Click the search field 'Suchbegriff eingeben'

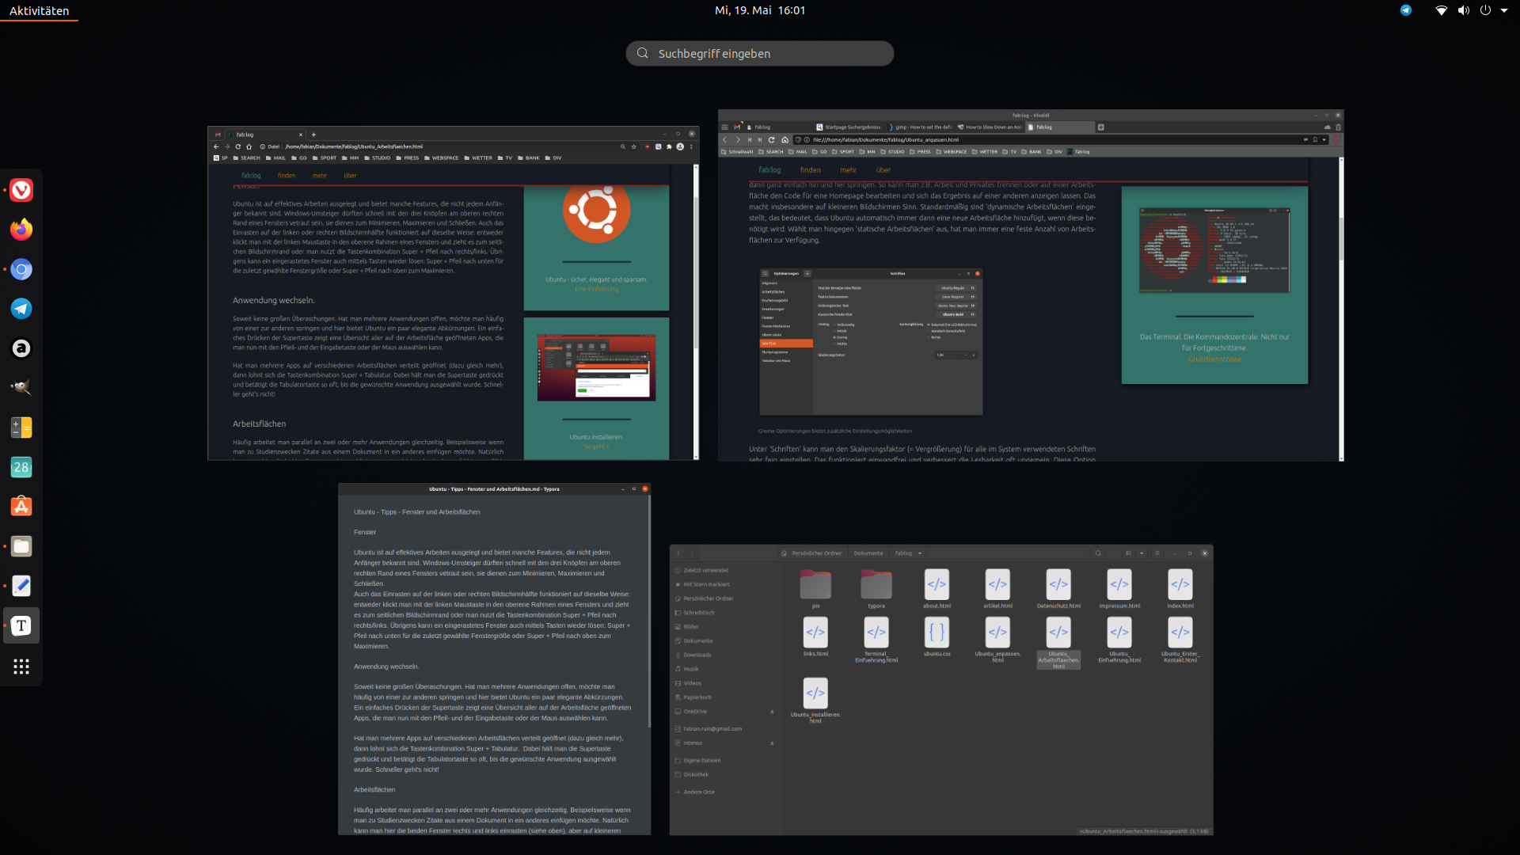760,53
